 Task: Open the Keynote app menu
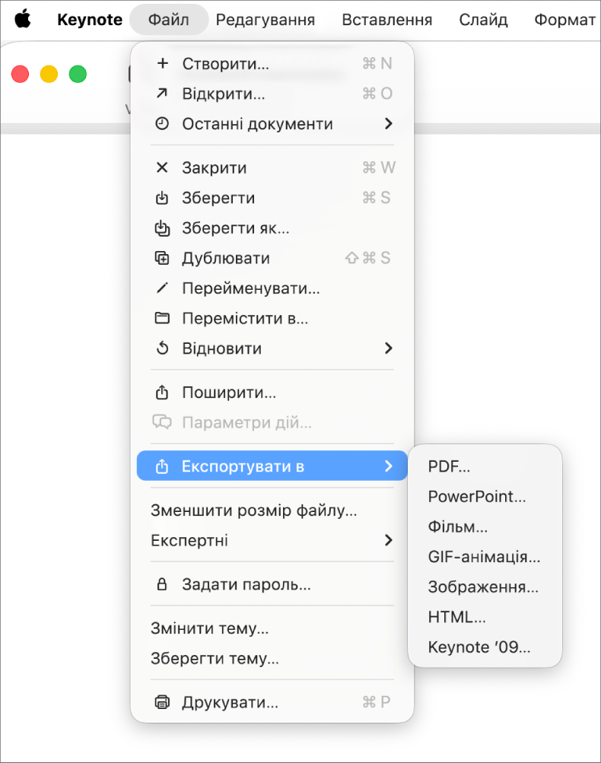point(90,20)
